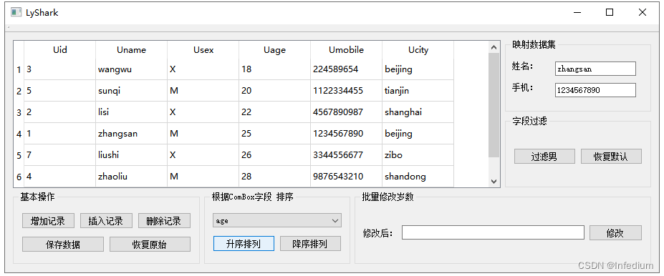
Task: Click the 手机 field containing 1234567890
Action: pyautogui.click(x=595, y=89)
